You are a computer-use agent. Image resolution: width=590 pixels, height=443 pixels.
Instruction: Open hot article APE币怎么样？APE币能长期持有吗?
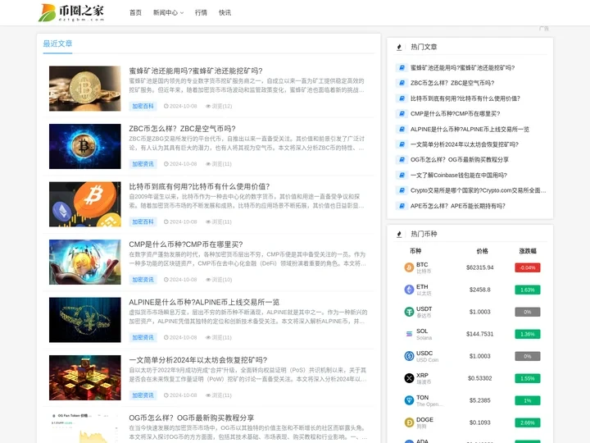(458, 206)
